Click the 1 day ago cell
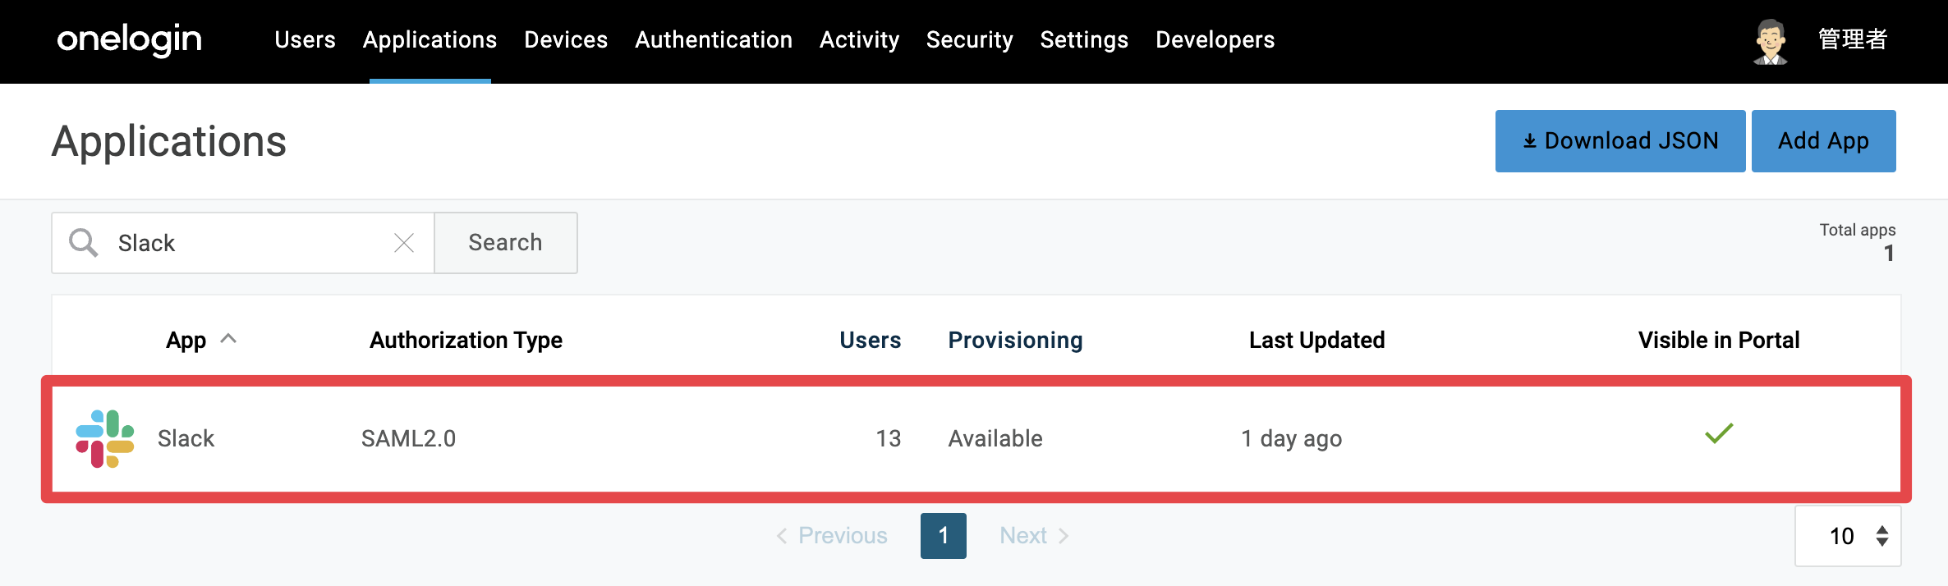Image resolution: width=1948 pixels, height=586 pixels. pos(1292,438)
